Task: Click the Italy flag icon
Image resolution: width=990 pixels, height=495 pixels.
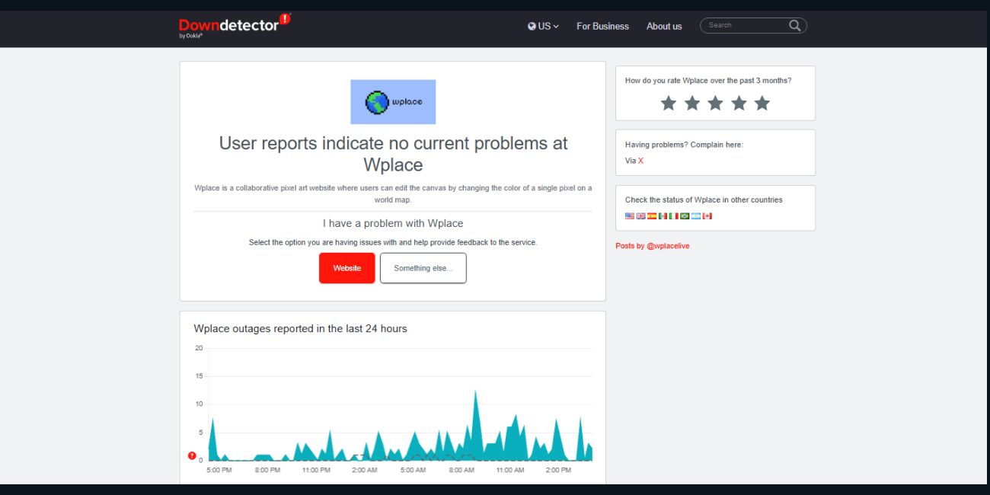Action: [x=673, y=216]
